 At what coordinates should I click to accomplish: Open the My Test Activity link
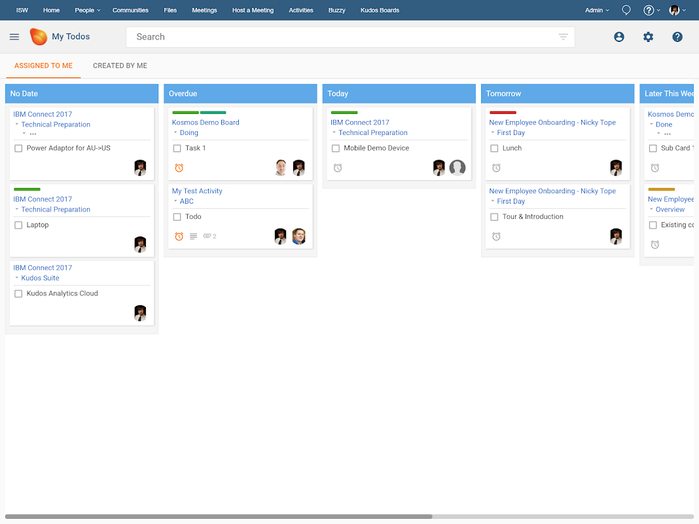pyautogui.click(x=197, y=191)
